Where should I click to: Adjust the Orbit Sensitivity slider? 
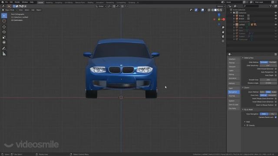click(268, 65)
